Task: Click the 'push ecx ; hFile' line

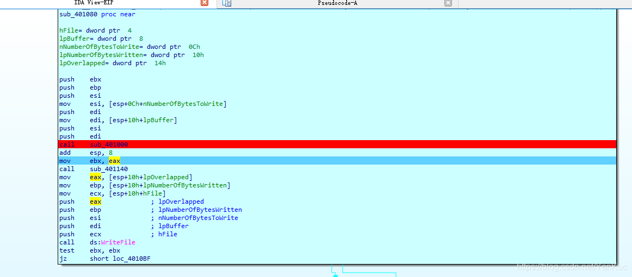Action: tap(118, 234)
